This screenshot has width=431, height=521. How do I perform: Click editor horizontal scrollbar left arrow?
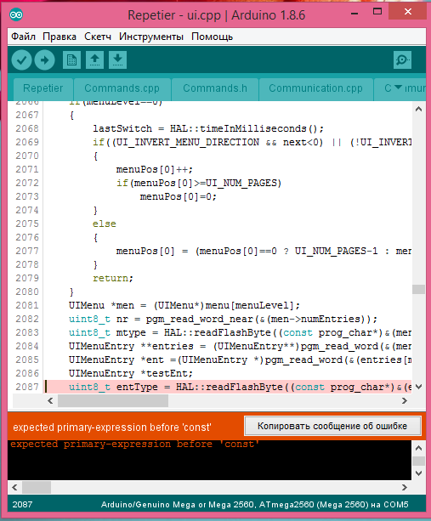coord(50,400)
